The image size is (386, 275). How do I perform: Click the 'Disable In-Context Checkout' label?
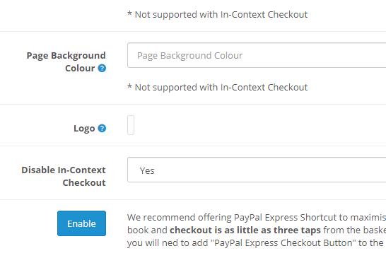pyautogui.click(x=64, y=176)
